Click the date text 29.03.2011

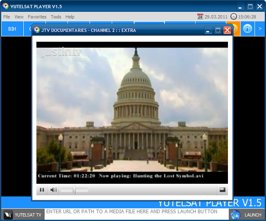tap(216, 17)
